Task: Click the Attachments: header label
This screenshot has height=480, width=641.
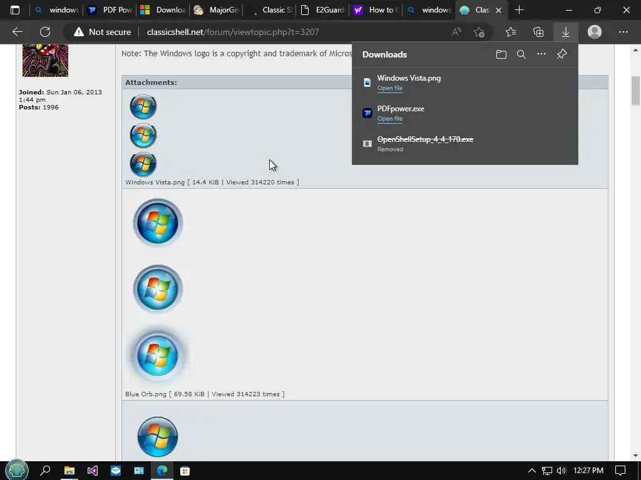Action: pos(151,82)
